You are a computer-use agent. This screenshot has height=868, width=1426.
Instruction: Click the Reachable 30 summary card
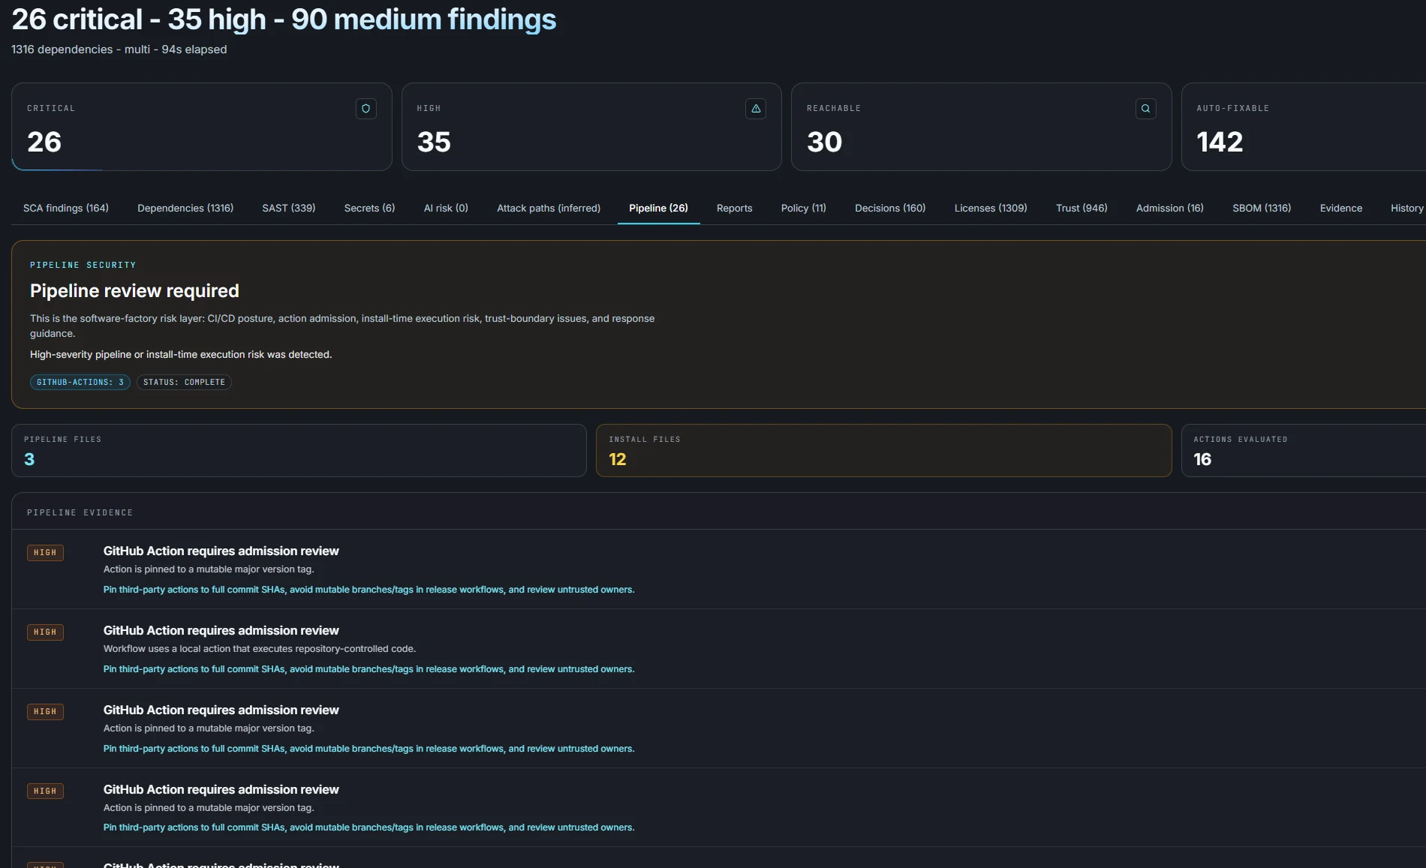pos(981,127)
